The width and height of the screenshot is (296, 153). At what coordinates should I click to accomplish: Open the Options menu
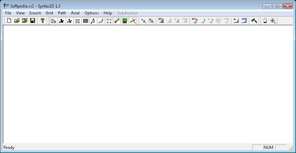[92, 13]
